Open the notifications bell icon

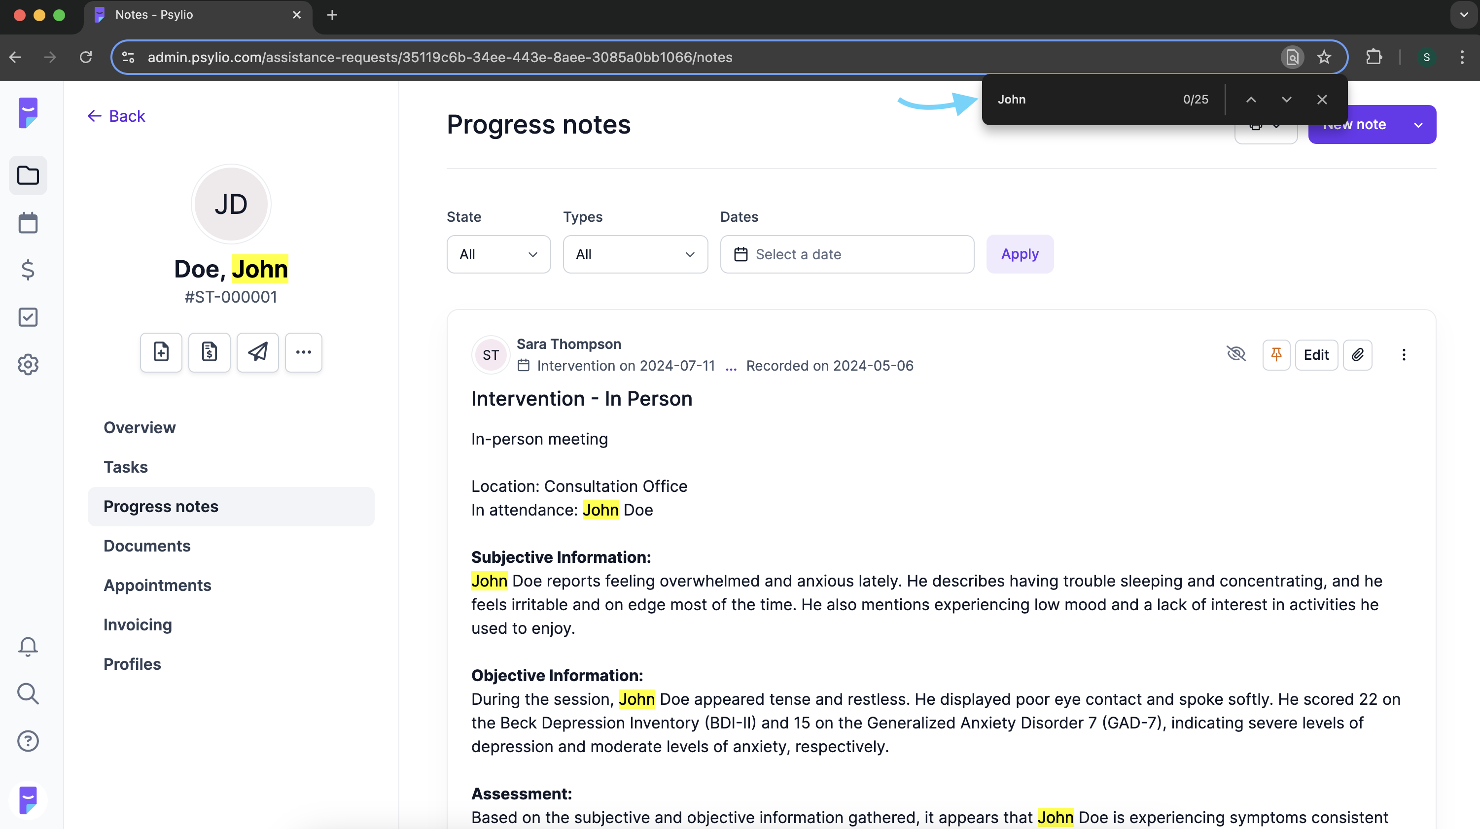[x=28, y=646]
